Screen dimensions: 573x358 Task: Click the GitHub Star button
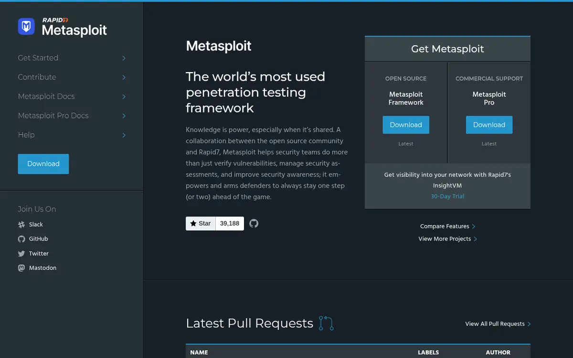[201, 223]
